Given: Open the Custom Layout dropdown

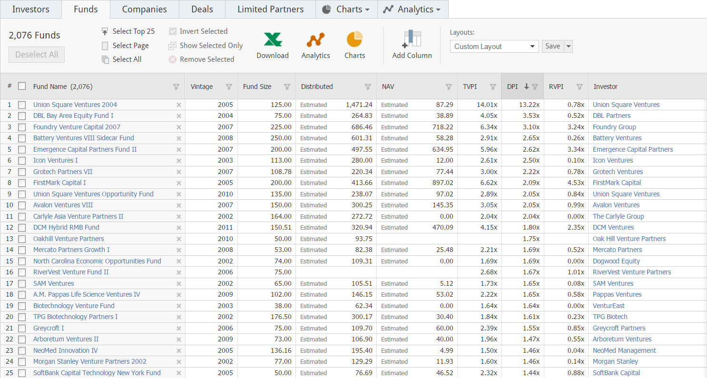Looking at the screenshot, I should click(494, 46).
